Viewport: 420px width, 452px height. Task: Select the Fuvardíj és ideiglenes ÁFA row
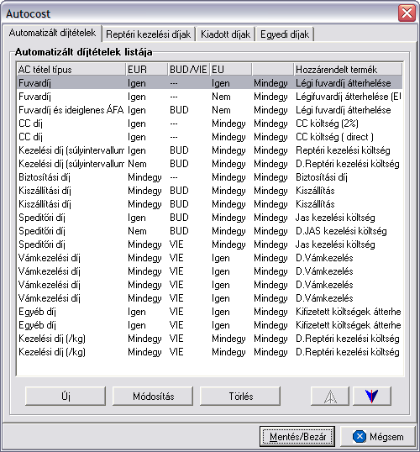pos(209,110)
